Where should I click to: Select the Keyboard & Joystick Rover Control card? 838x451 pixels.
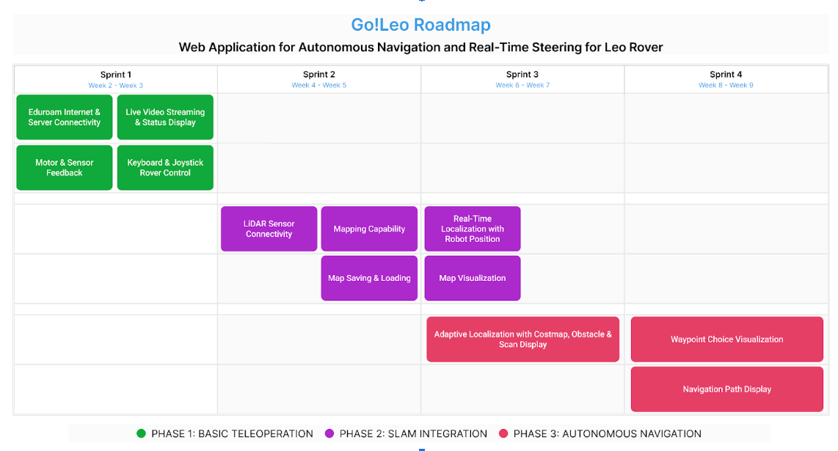point(165,168)
